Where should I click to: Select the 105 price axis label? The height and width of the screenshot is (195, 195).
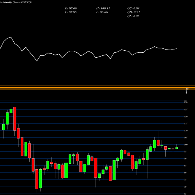(186, 138)
